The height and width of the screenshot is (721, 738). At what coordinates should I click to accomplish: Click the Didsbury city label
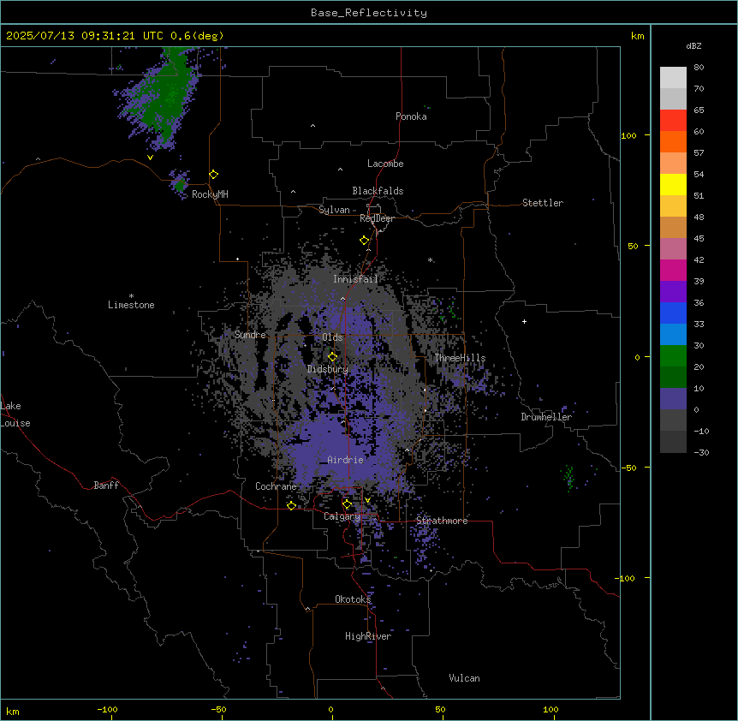coord(328,369)
